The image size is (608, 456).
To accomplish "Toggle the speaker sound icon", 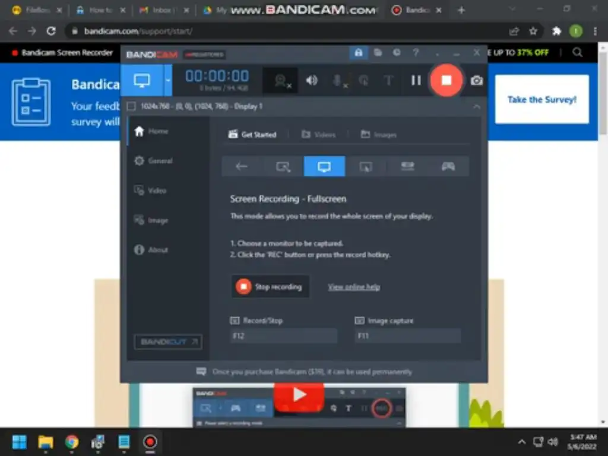I will [x=312, y=80].
